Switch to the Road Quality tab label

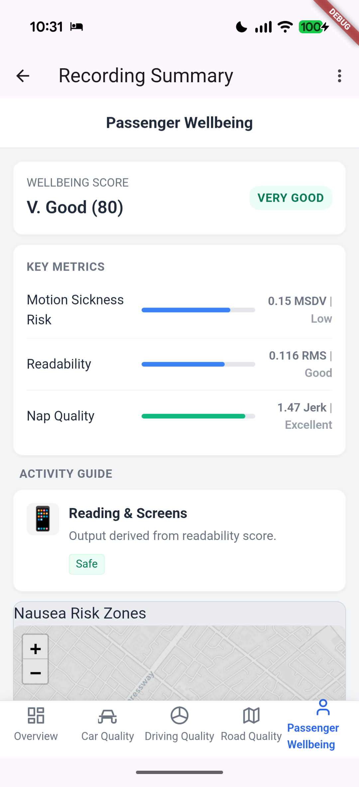coord(251,736)
